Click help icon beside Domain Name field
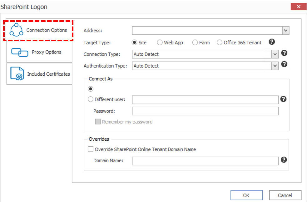 283,160
